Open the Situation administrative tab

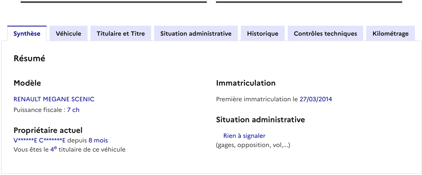[x=196, y=34]
